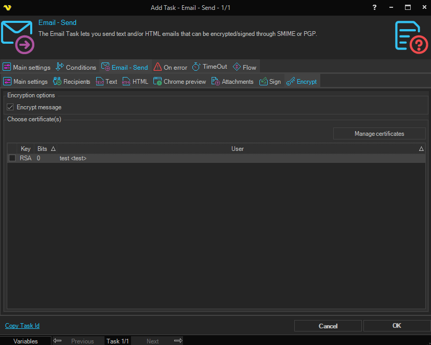This screenshot has width=431, height=345.
Task: Open the Conditions tab
Action: click(x=75, y=67)
